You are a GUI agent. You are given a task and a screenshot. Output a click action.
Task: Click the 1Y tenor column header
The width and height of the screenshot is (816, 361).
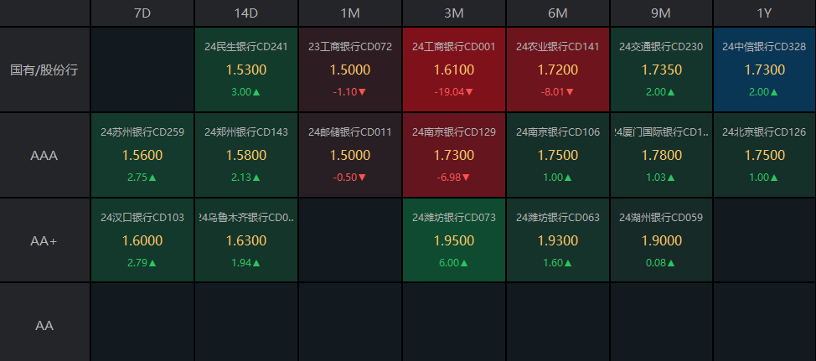click(764, 13)
